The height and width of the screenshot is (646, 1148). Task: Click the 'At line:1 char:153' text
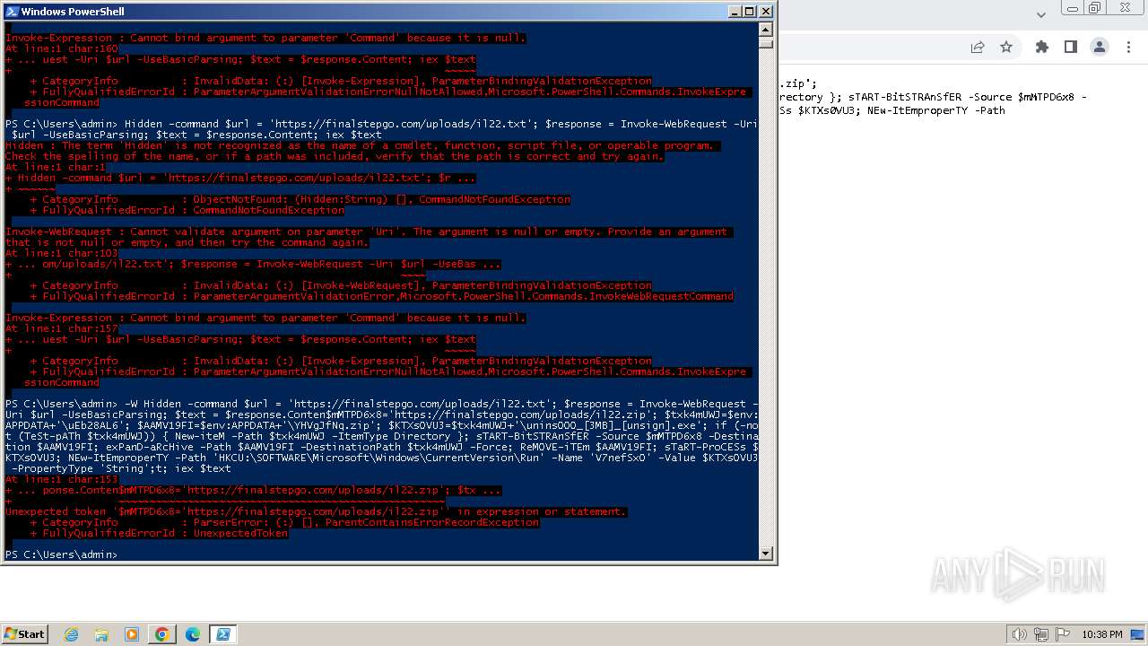point(61,479)
